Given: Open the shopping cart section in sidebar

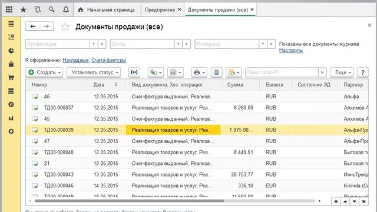Looking at the screenshot, I should 11,78.
